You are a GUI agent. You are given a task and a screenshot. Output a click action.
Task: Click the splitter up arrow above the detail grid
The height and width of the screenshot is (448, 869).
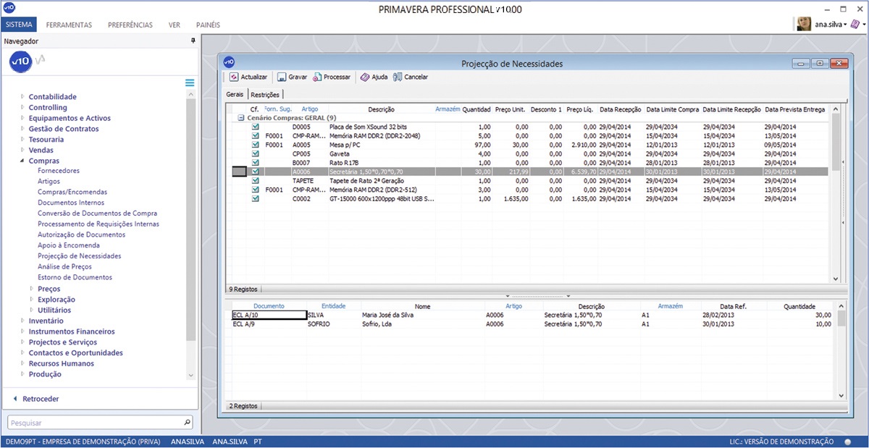pos(507,296)
